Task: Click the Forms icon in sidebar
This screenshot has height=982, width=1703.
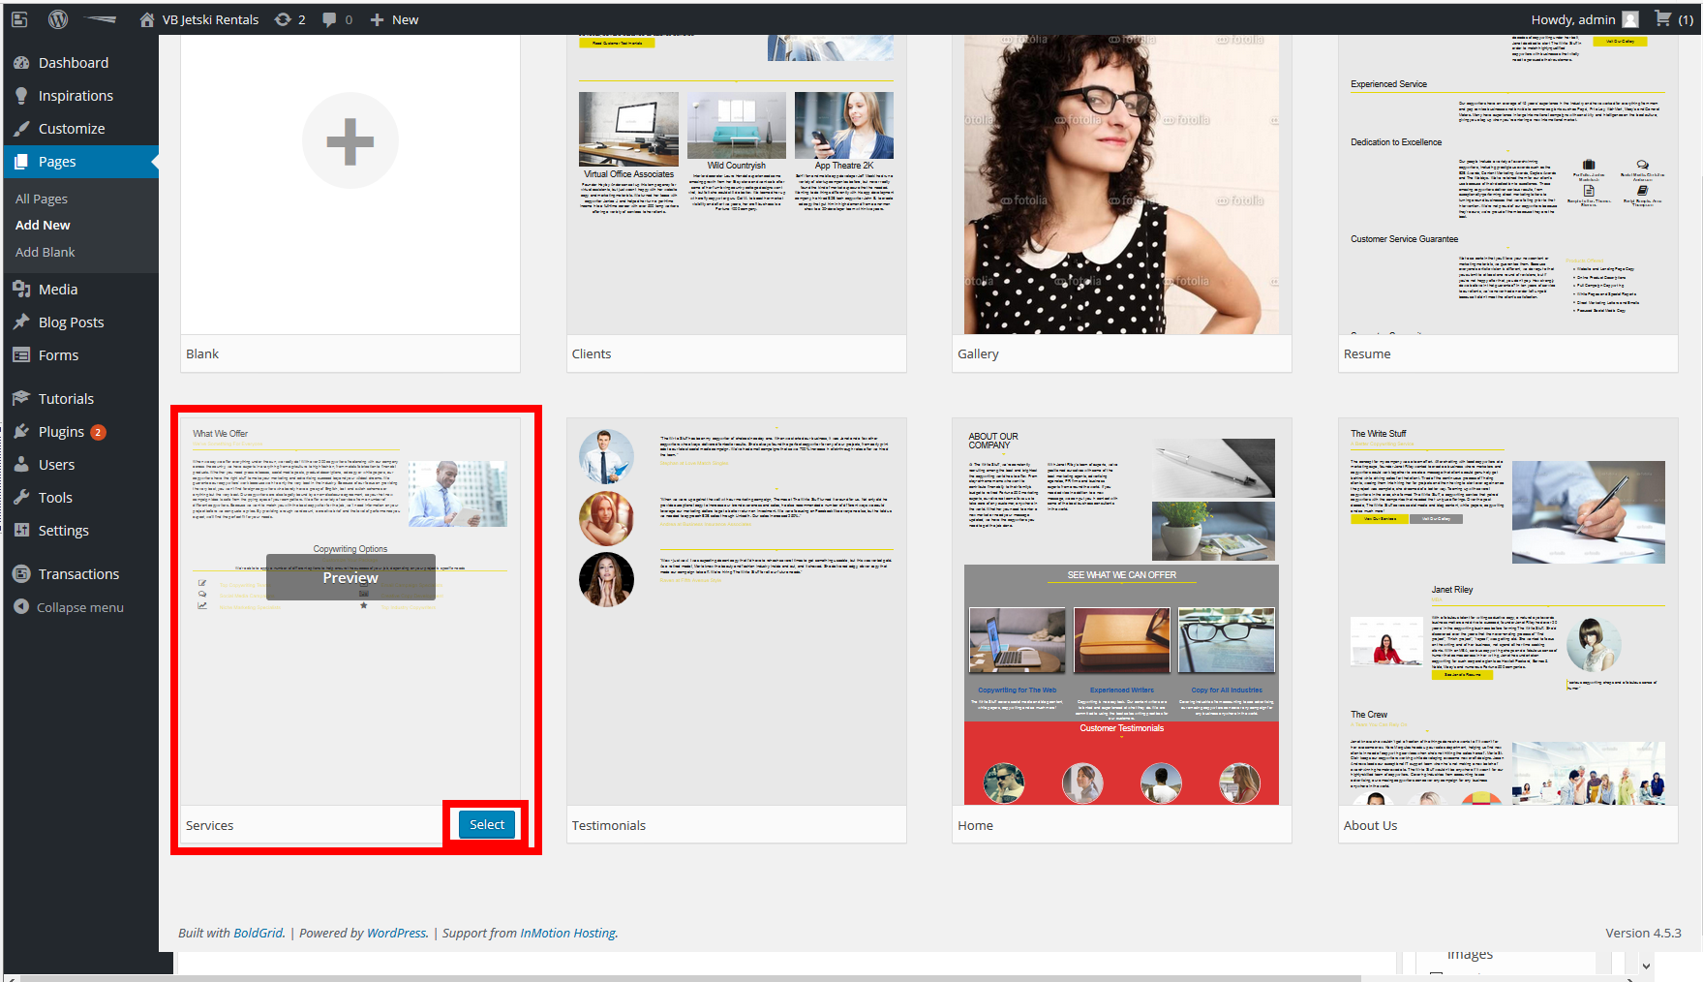Action: click(21, 355)
